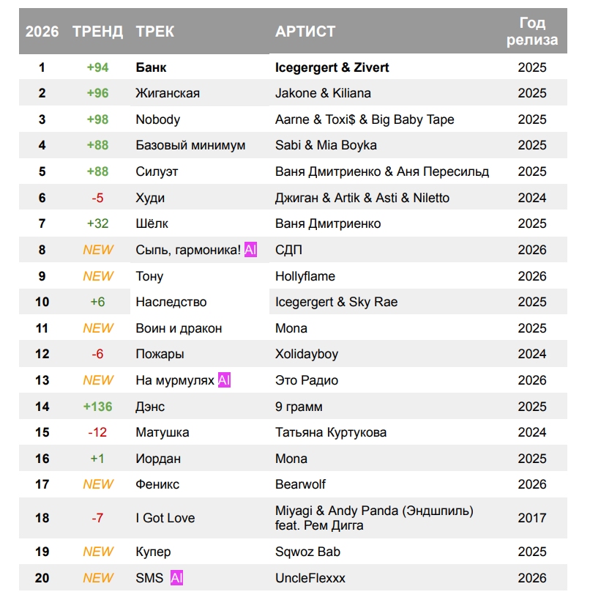Click the AI badge next to SMS
Viewport: 590px width, 600px height.
176,578
